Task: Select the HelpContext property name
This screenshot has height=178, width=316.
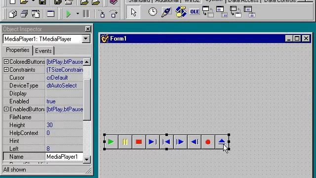Action: click(x=24, y=133)
